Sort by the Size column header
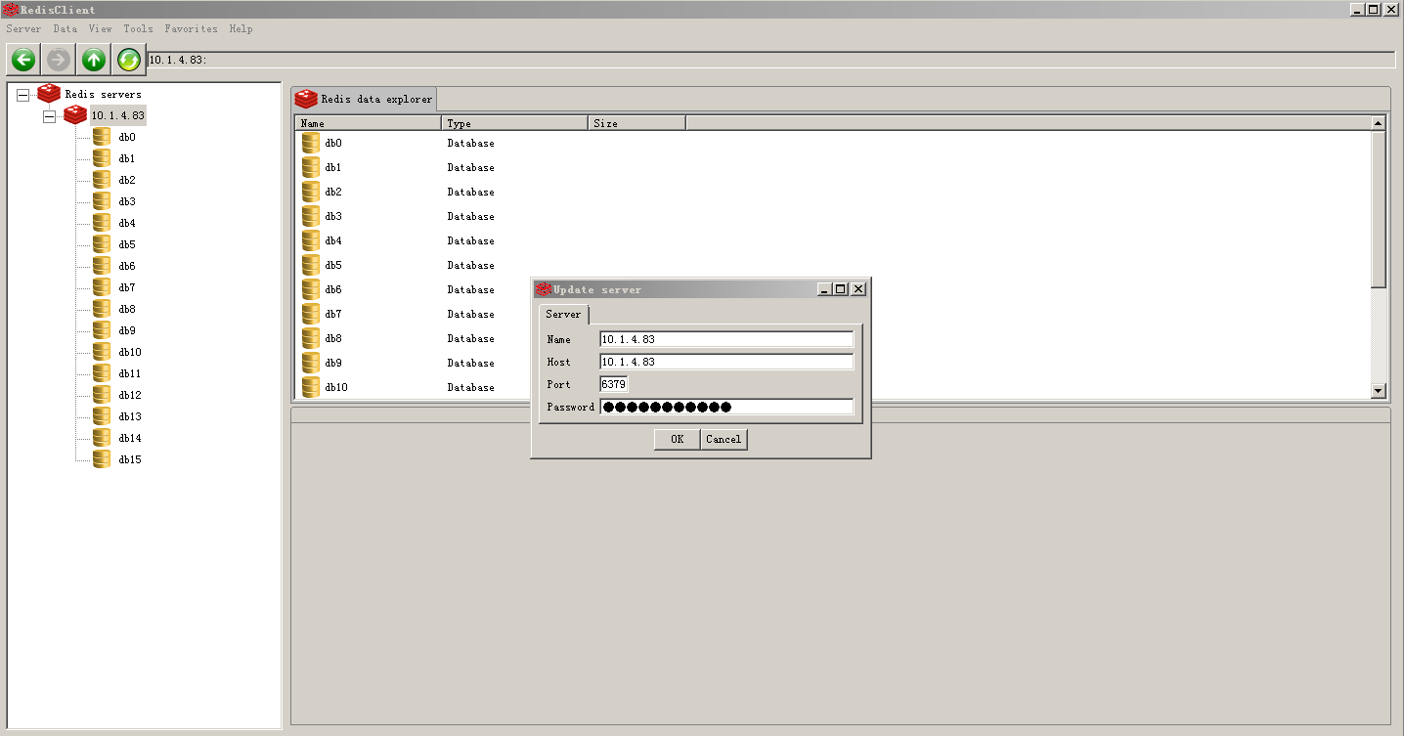Screen dimensions: 1404x736 (636, 123)
